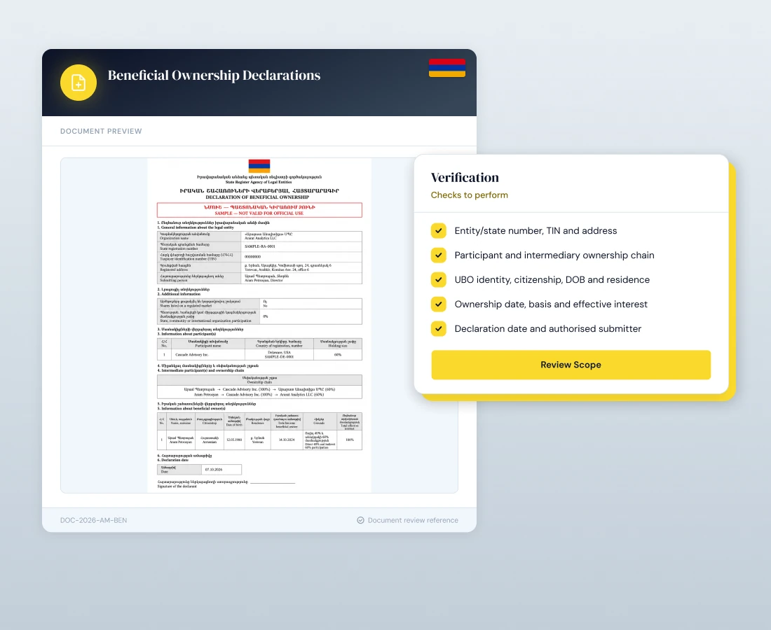Toggle Entity/state number, TIN and address checkbox
Image resolution: width=771 pixels, height=630 pixels.
click(x=439, y=230)
